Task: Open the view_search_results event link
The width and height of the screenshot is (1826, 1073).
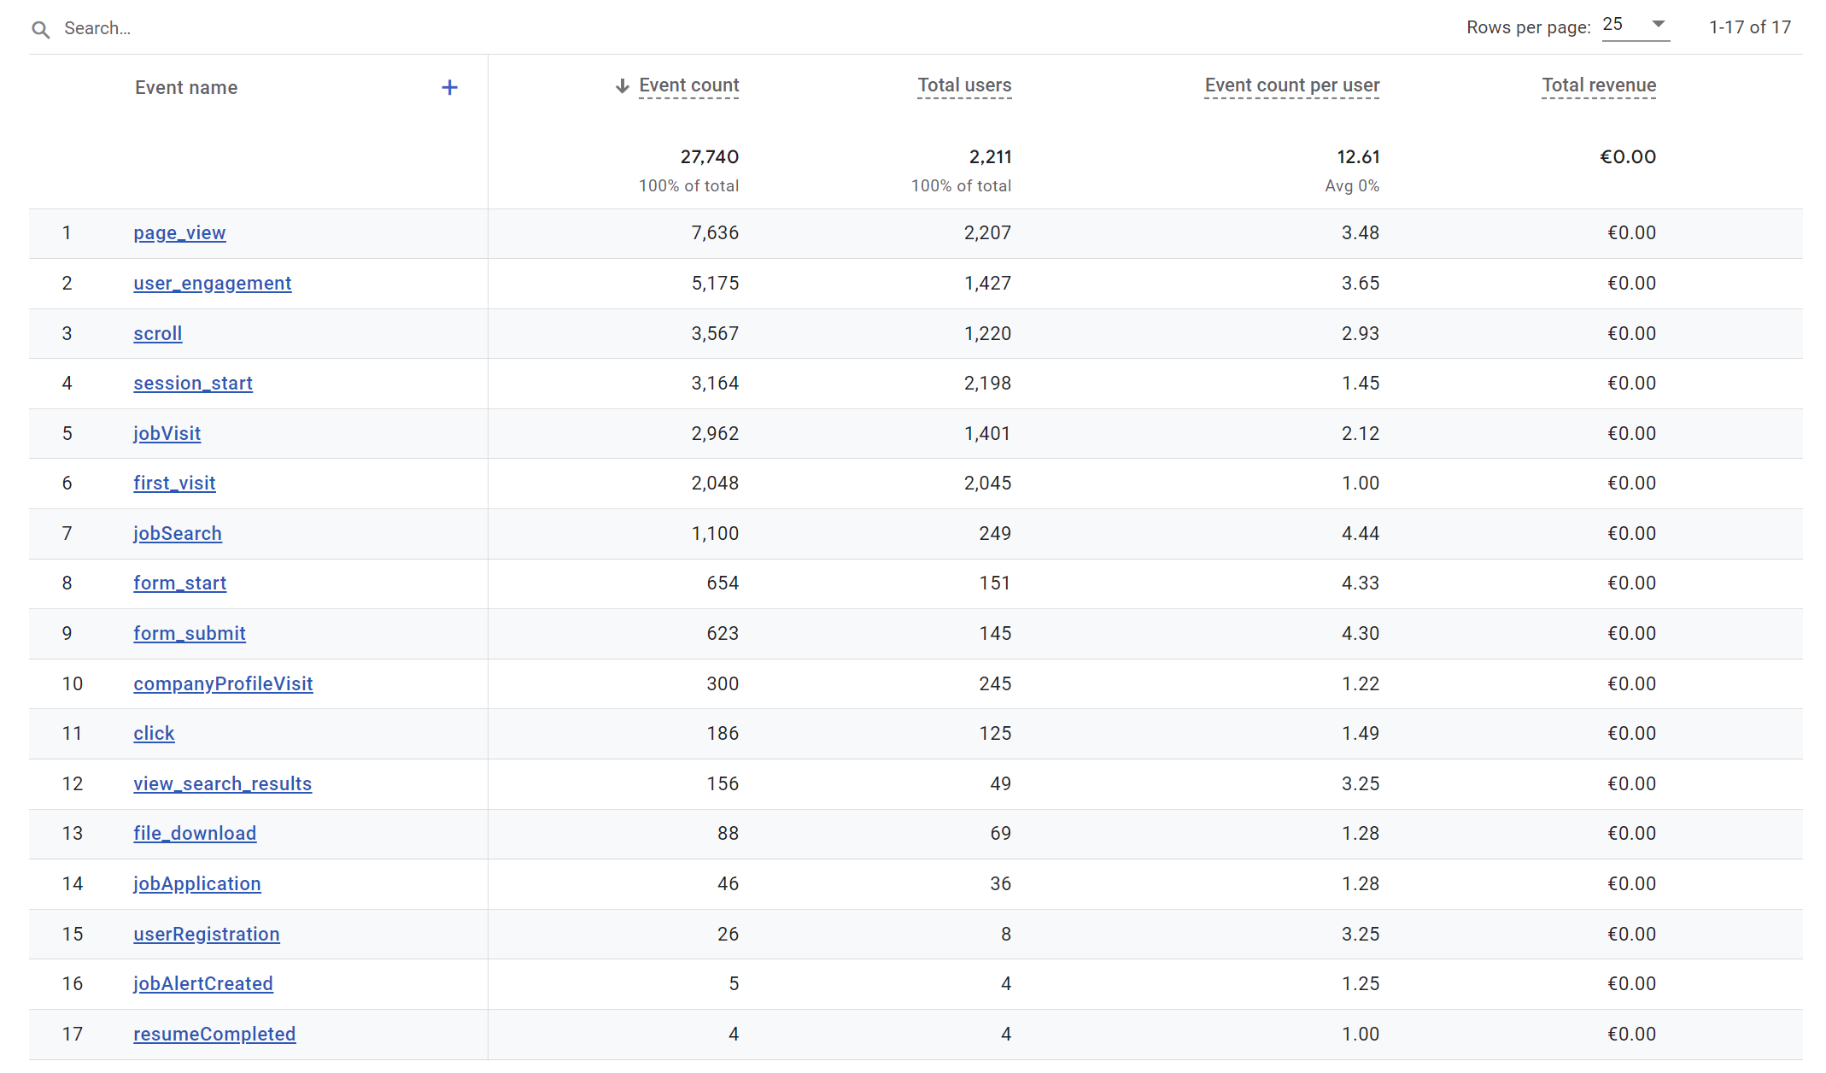Action: coord(222,784)
